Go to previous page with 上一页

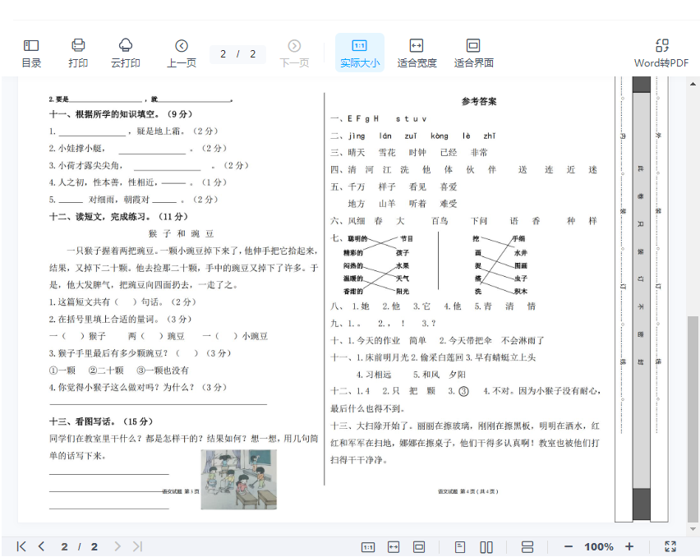pyautogui.click(x=182, y=53)
